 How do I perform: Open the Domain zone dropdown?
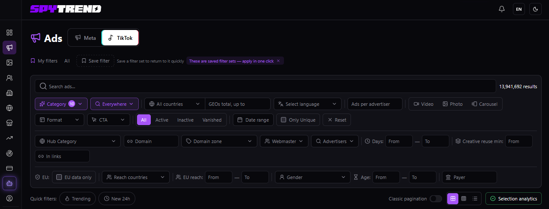pos(220,141)
